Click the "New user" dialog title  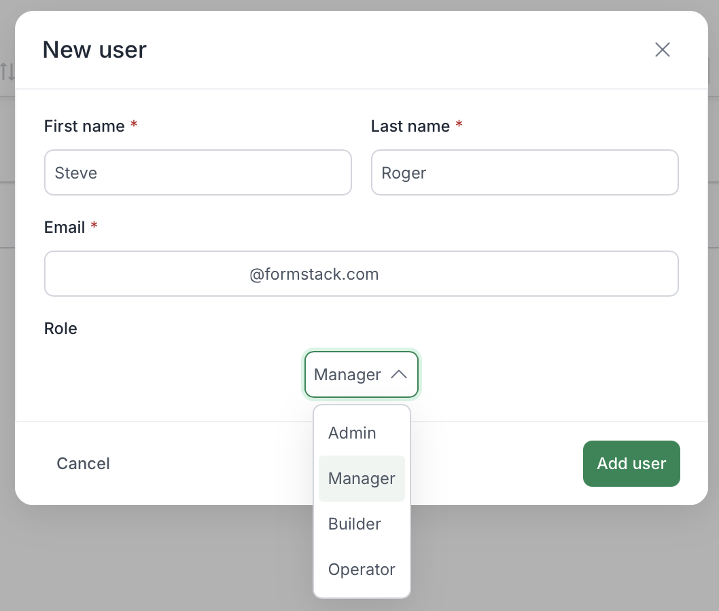pos(94,50)
